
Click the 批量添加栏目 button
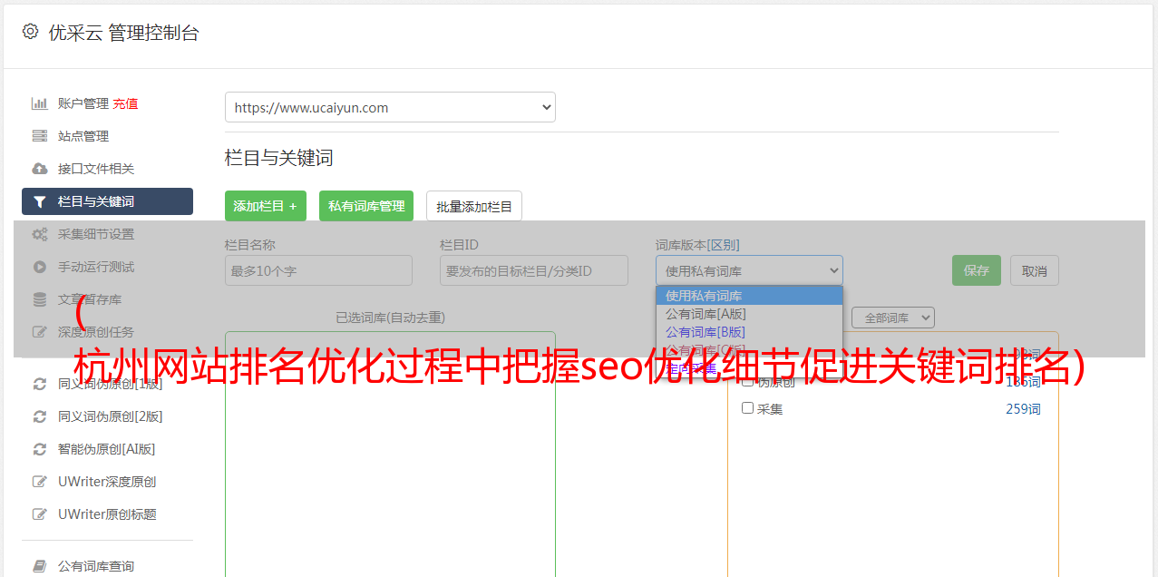click(x=474, y=206)
